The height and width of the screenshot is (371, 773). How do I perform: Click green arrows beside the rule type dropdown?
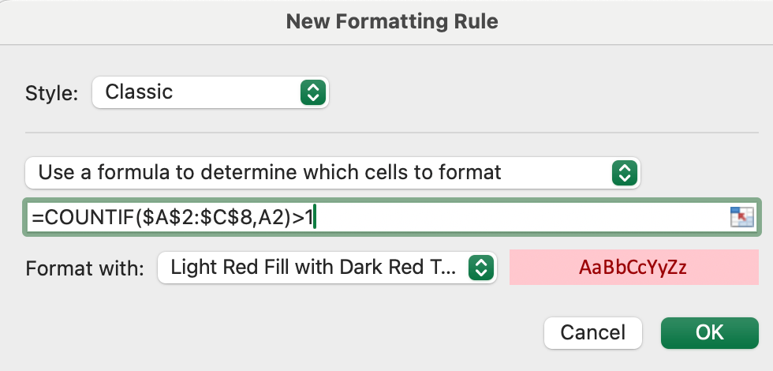tap(625, 173)
